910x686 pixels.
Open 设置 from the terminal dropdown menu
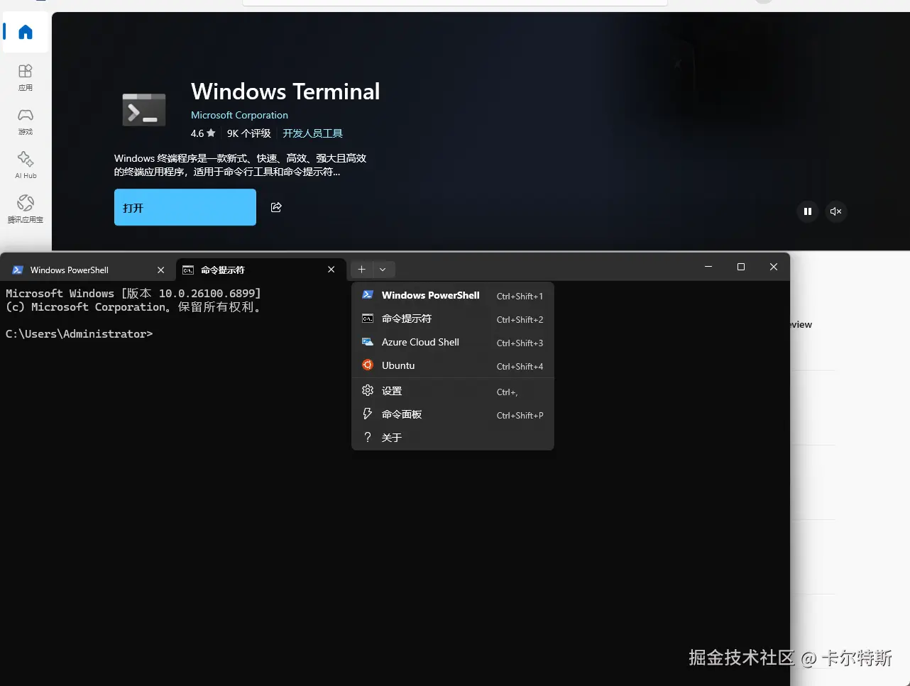[x=391, y=390]
